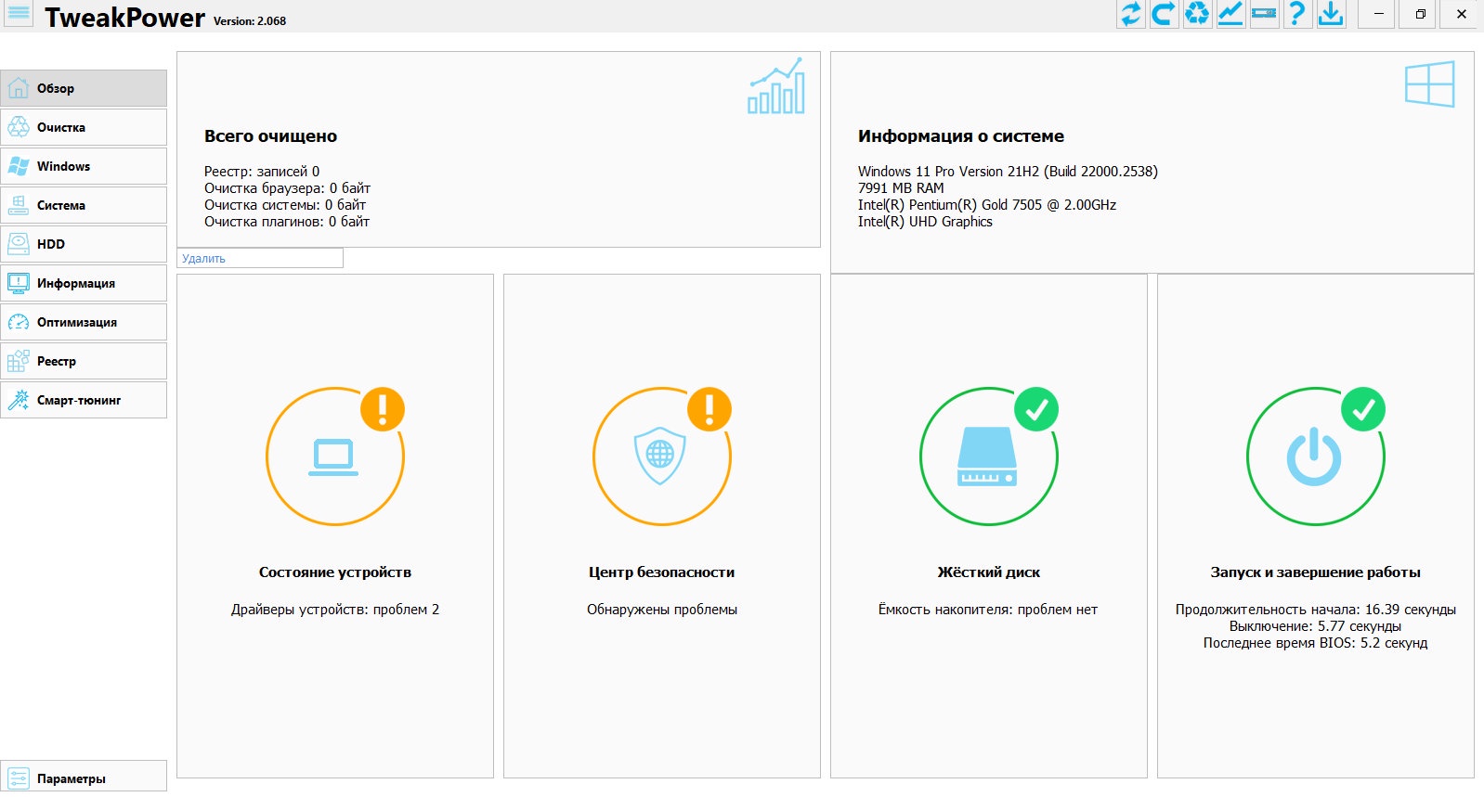
Task: Click the Intel(R) UHD Graphics line
Action: click(925, 222)
